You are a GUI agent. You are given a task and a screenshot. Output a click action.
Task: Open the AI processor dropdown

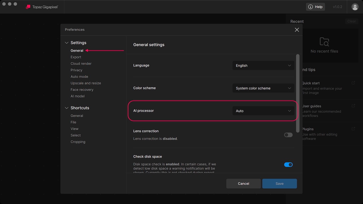[263, 111]
